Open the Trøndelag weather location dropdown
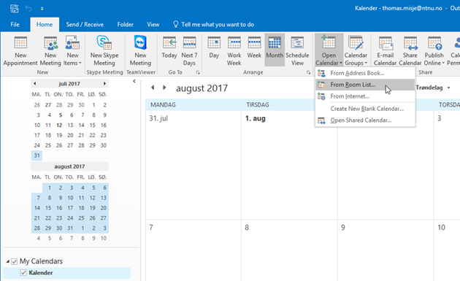The height and width of the screenshot is (281, 460). click(448, 88)
